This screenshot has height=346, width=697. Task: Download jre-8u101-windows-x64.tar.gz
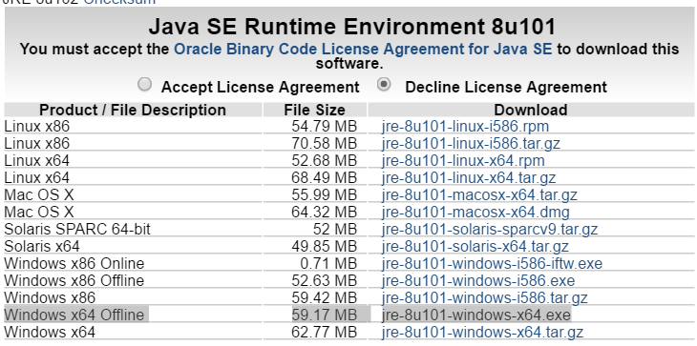(x=482, y=332)
